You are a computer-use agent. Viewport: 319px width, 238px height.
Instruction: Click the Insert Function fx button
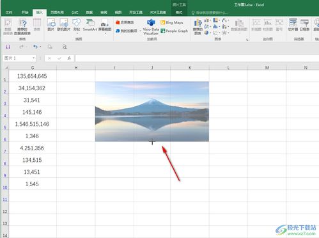tap(69, 58)
